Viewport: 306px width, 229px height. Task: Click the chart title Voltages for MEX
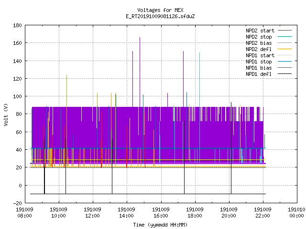[x=160, y=10]
